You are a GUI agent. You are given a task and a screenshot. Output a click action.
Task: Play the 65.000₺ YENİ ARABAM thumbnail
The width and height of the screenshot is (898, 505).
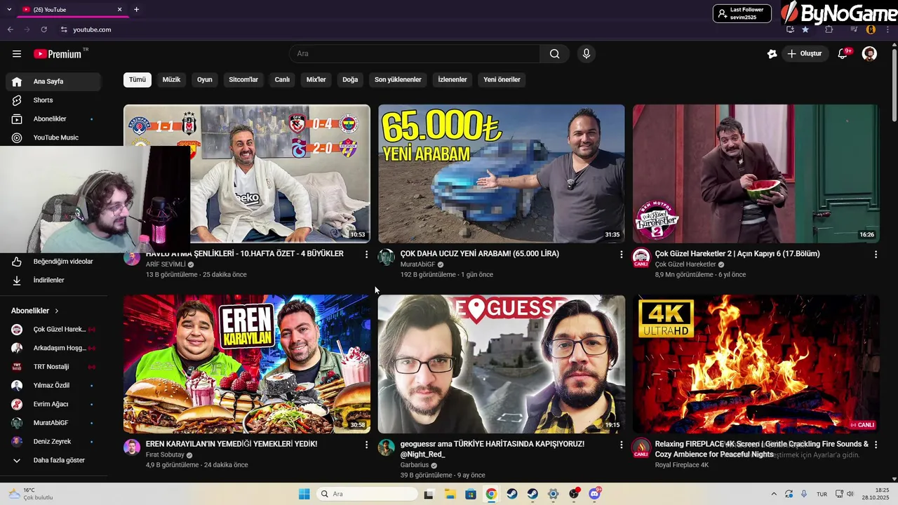coord(502,174)
